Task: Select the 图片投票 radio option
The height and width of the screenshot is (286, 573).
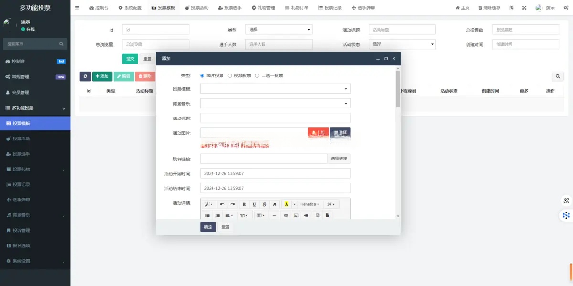Action: tap(202, 75)
